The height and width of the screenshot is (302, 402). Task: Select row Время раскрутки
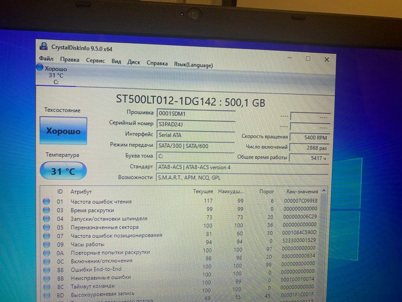point(181,210)
